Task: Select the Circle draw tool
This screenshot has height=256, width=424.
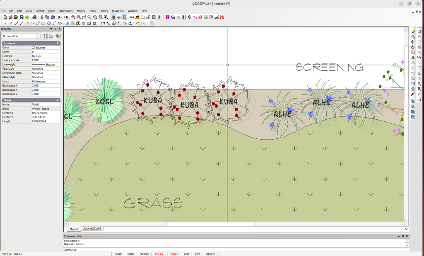Action: pos(49,23)
